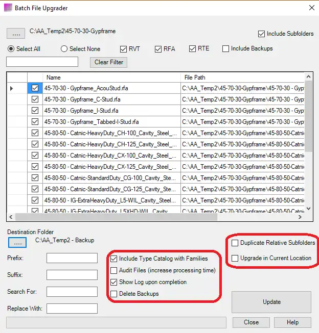Enable Audit Files option

coord(114,270)
